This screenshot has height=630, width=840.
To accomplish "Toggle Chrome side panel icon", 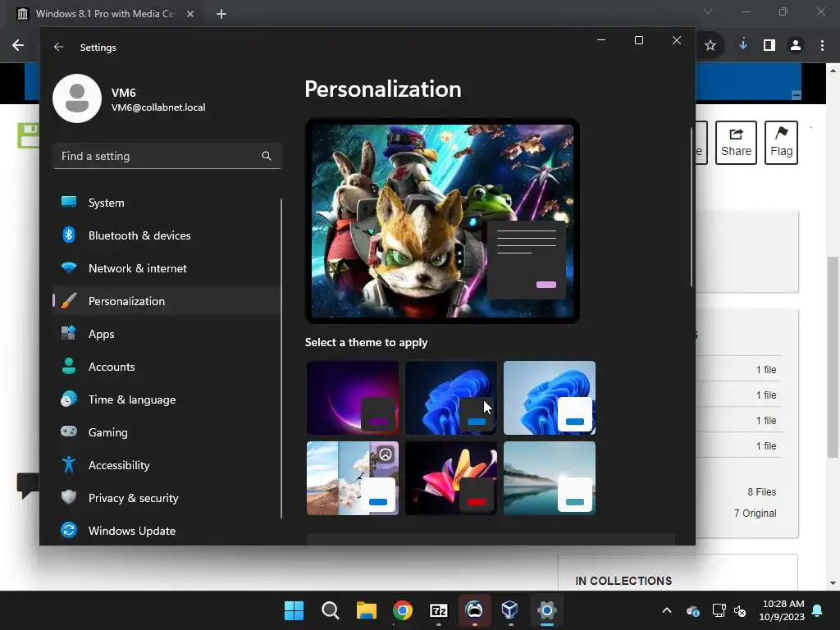I will [769, 46].
